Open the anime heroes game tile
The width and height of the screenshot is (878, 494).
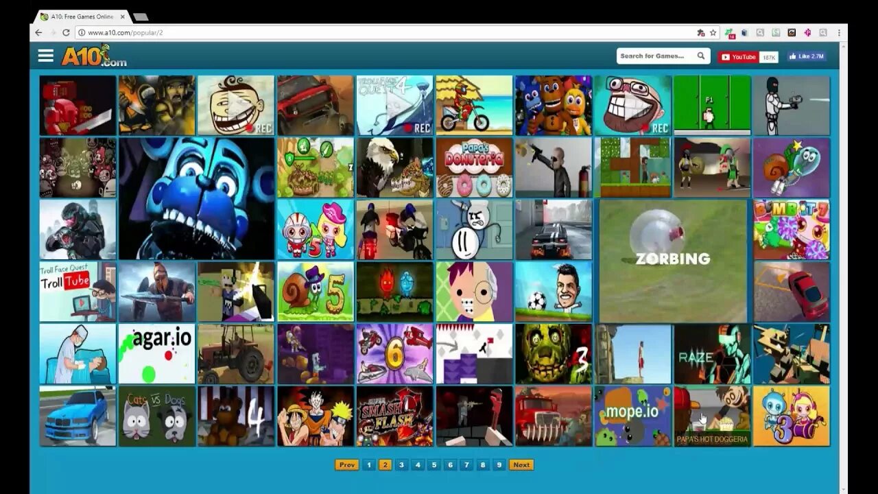click(x=316, y=416)
